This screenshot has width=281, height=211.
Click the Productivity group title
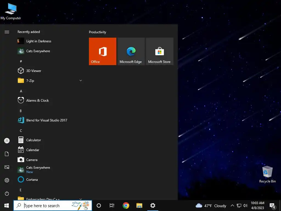click(x=97, y=32)
